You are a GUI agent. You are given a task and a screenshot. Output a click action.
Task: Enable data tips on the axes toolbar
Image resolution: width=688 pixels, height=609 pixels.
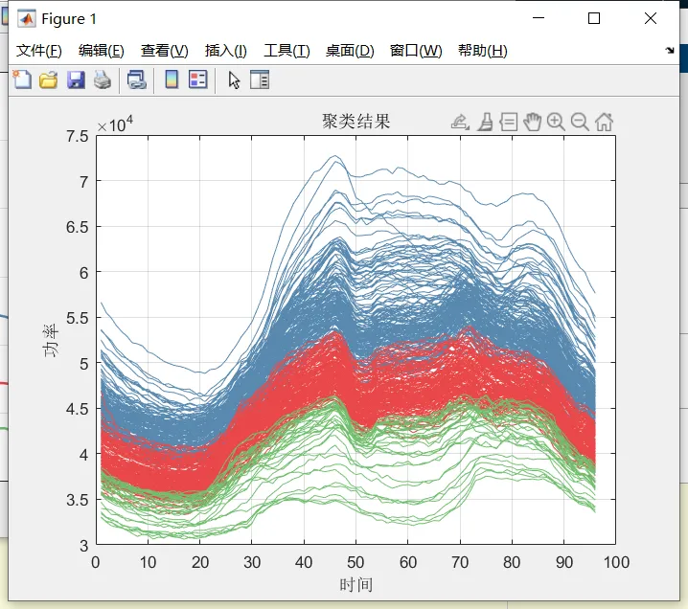tap(509, 122)
